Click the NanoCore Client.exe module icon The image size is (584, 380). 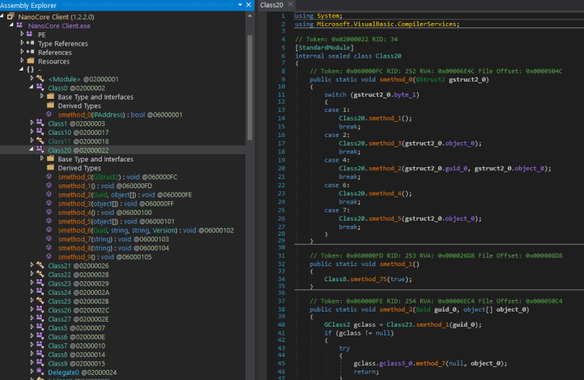(x=19, y=25)
